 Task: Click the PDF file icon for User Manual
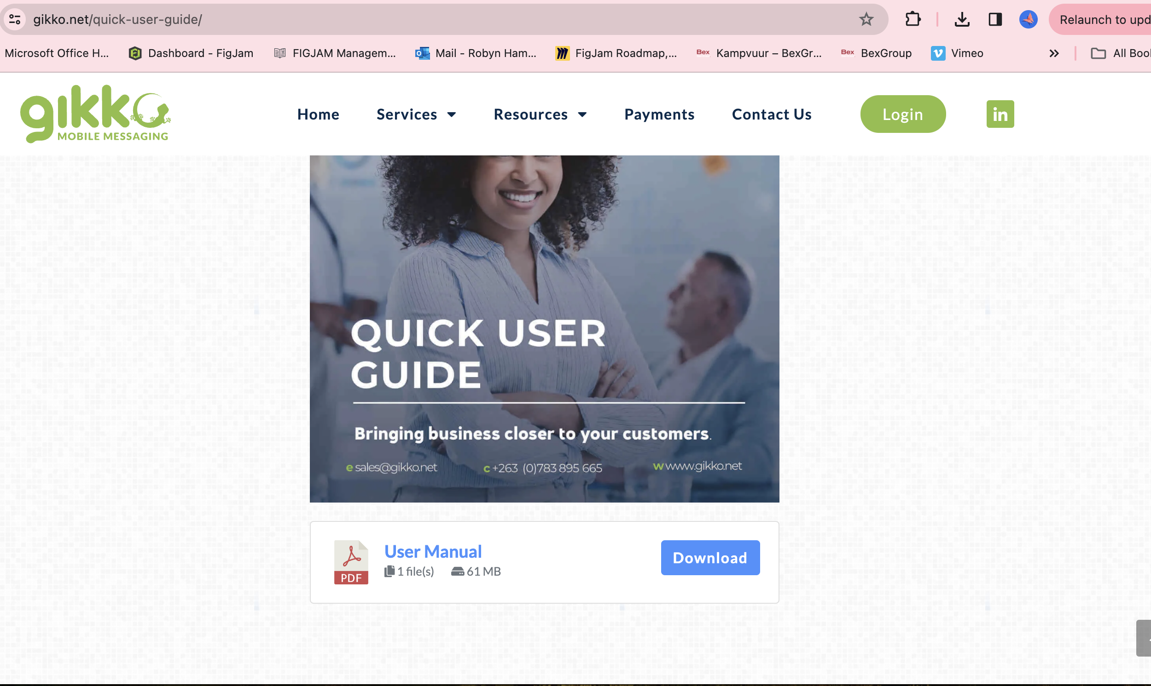[x=351, y=562]
